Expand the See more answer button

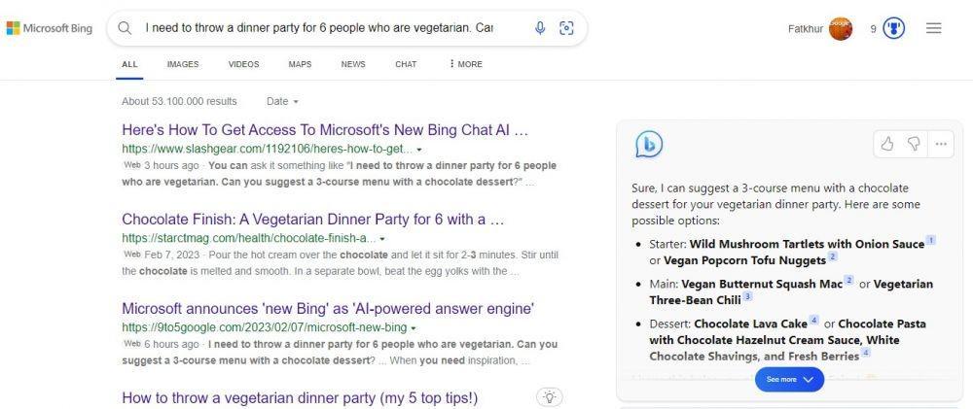tap(789, 379)
